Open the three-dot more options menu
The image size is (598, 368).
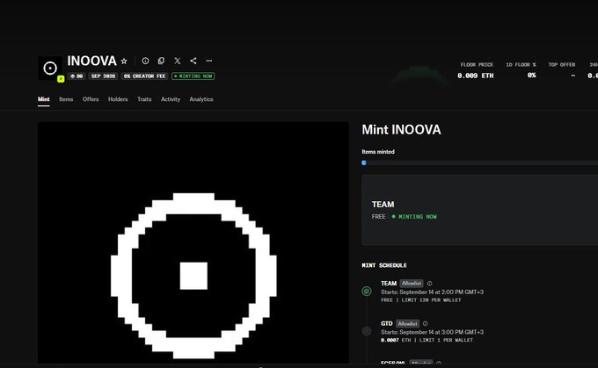coord(209,61)
